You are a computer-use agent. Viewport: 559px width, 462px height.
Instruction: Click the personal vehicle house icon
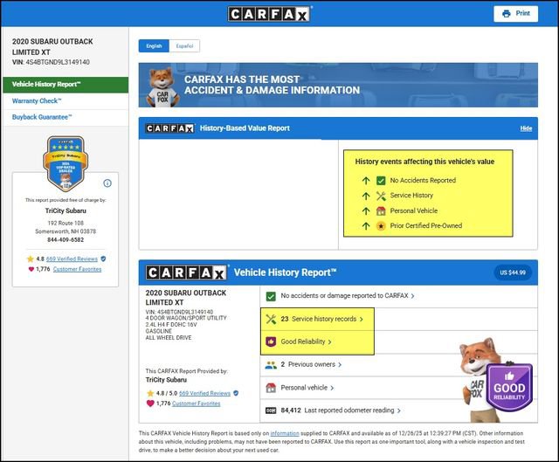(271, 387)
